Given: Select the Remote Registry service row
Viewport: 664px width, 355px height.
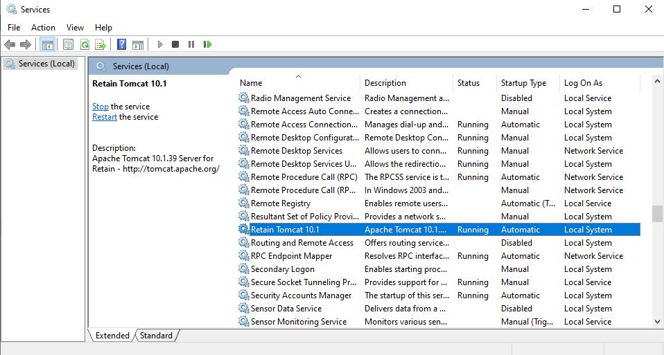Looking at the screenshot, I should point(281,203).
